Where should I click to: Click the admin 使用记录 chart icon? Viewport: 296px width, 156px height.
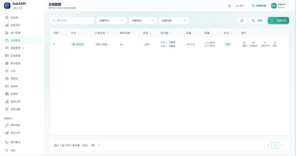pos(7,101)
